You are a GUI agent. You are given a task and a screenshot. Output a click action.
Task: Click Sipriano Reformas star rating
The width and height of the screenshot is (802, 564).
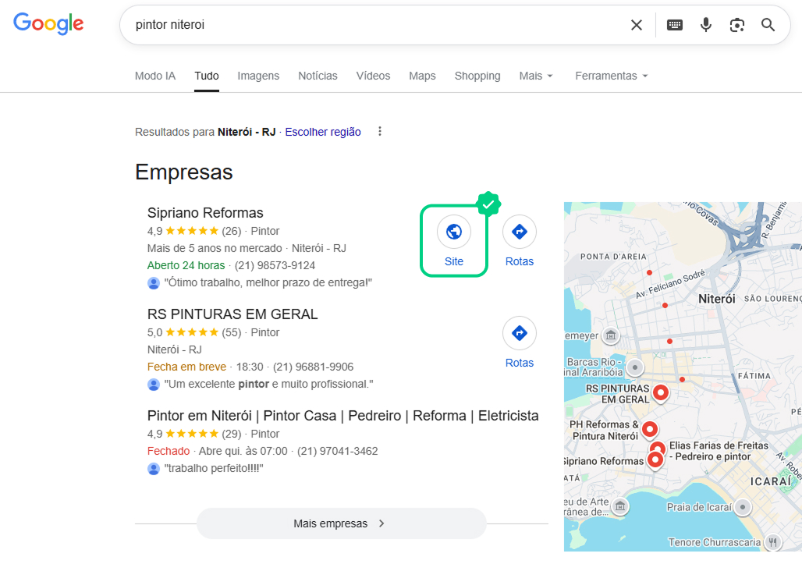[x=193, y=231]
